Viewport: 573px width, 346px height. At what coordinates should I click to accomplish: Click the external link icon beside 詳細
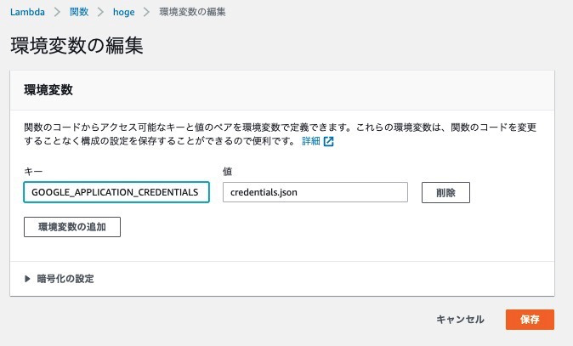328,141
